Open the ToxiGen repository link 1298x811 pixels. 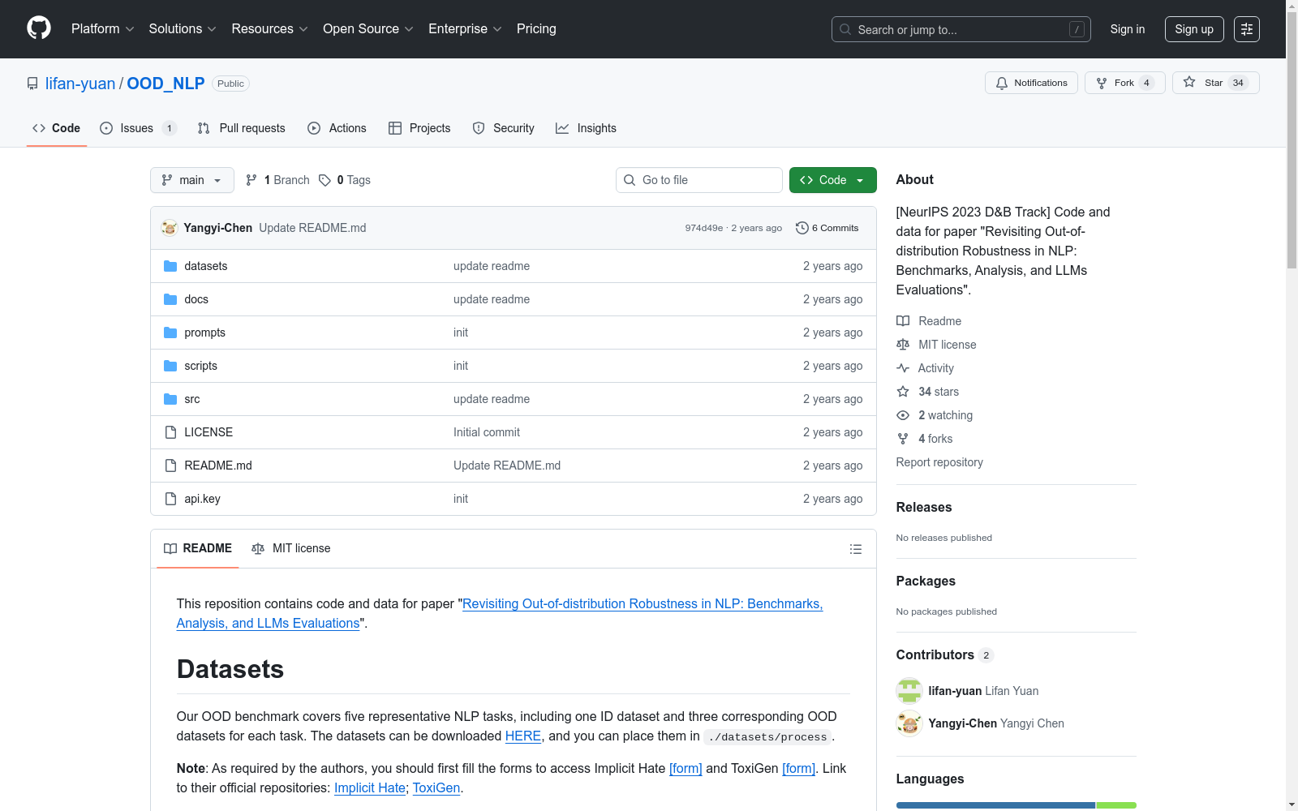(436, 788)
